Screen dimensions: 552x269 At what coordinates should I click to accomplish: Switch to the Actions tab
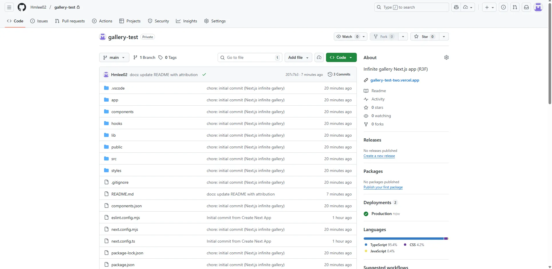tap(102, 21)
